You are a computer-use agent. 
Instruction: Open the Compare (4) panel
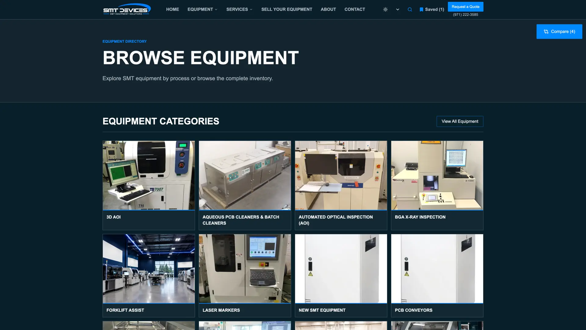click(559, 31)
